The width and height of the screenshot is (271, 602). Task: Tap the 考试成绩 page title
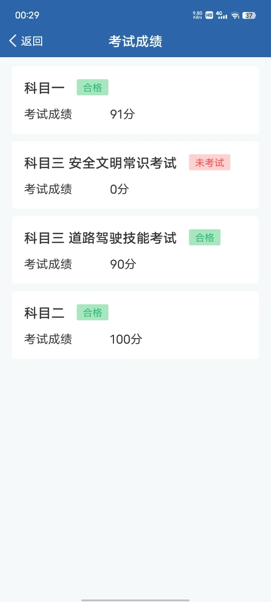135,41
